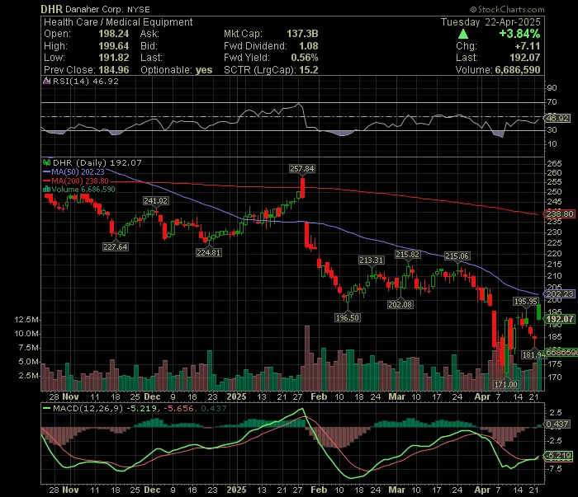Click the green up-arrow triangle near +3.84%
The width and height of the screenshot is (578, 497).
pos(463,35)
